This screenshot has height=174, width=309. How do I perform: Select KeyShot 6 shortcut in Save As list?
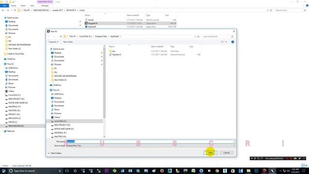pos(116,55)
